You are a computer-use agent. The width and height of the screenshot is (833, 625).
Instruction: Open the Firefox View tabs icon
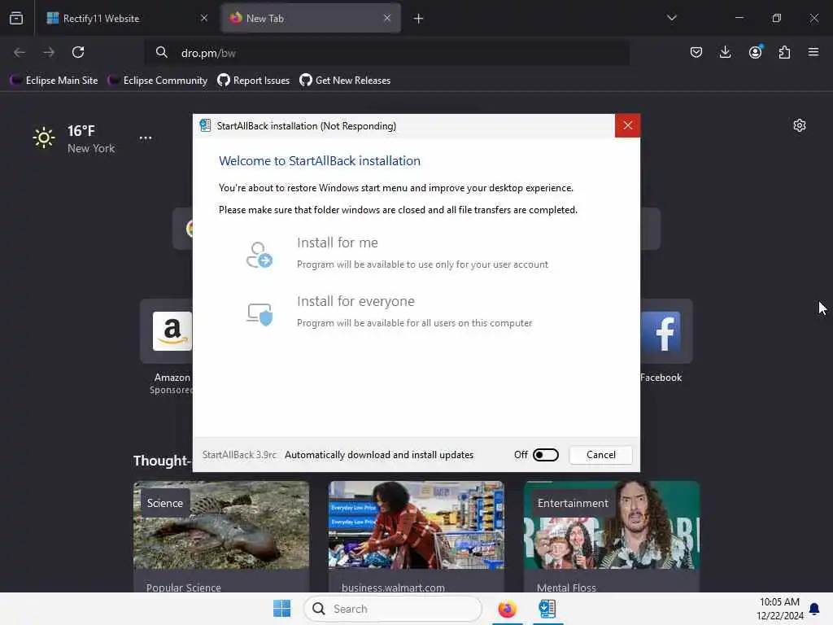point(16,18)
